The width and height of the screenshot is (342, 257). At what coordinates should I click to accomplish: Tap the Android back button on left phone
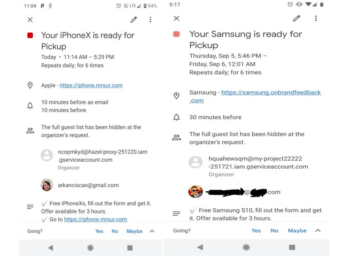click(x=51, y=248)
